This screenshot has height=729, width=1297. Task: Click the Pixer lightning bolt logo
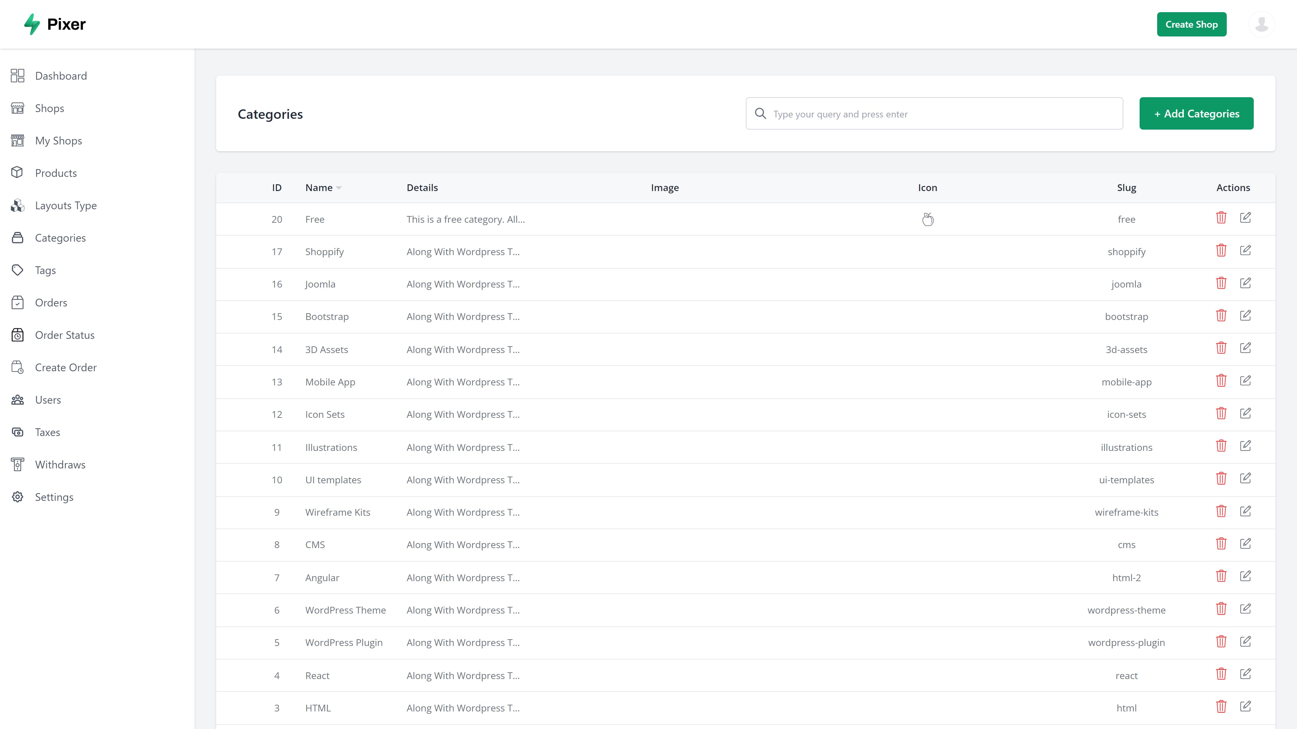pyautogui.click(x=31, y=24)
